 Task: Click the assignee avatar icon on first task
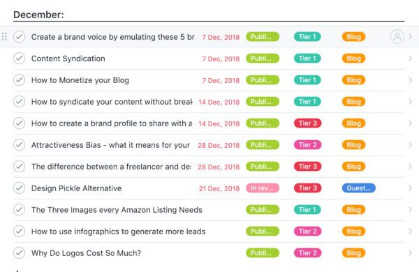pos(397,37)
